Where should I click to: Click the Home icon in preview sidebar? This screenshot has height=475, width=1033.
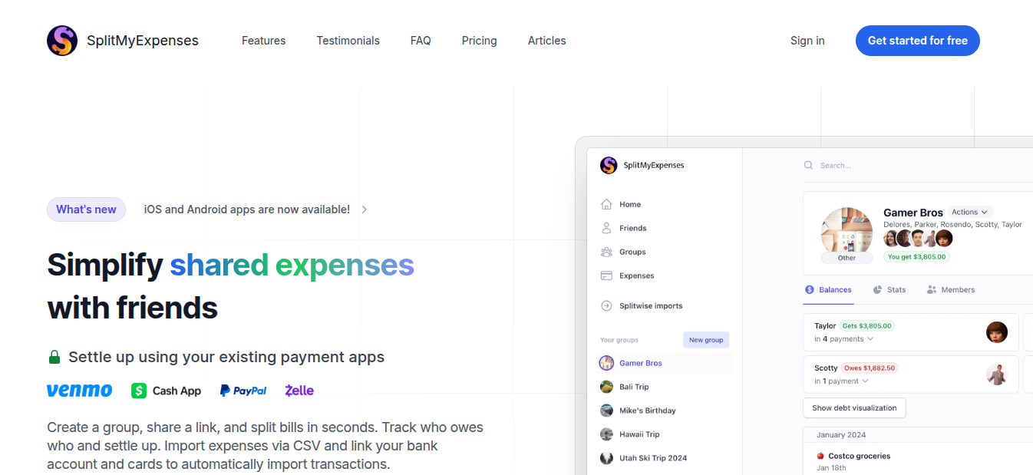(606, 204)
